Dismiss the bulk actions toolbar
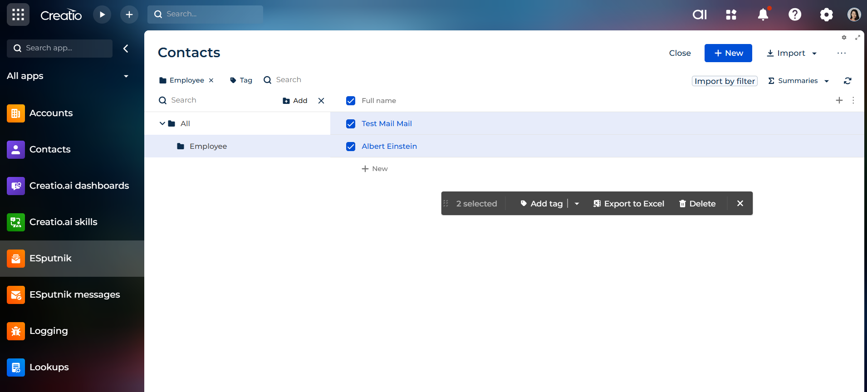Screen dimensions: 867x392 [x=740, y=203]
